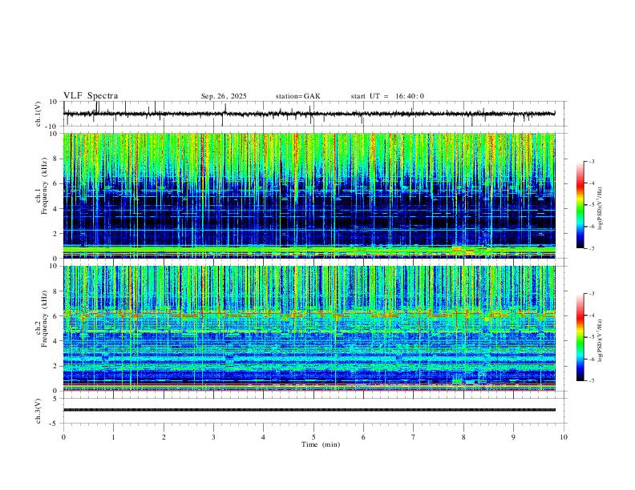Click the "8" kHz tick on ch.1 frequency axis
This screenshot has height=490, width=635.
(x=55, y=159)
